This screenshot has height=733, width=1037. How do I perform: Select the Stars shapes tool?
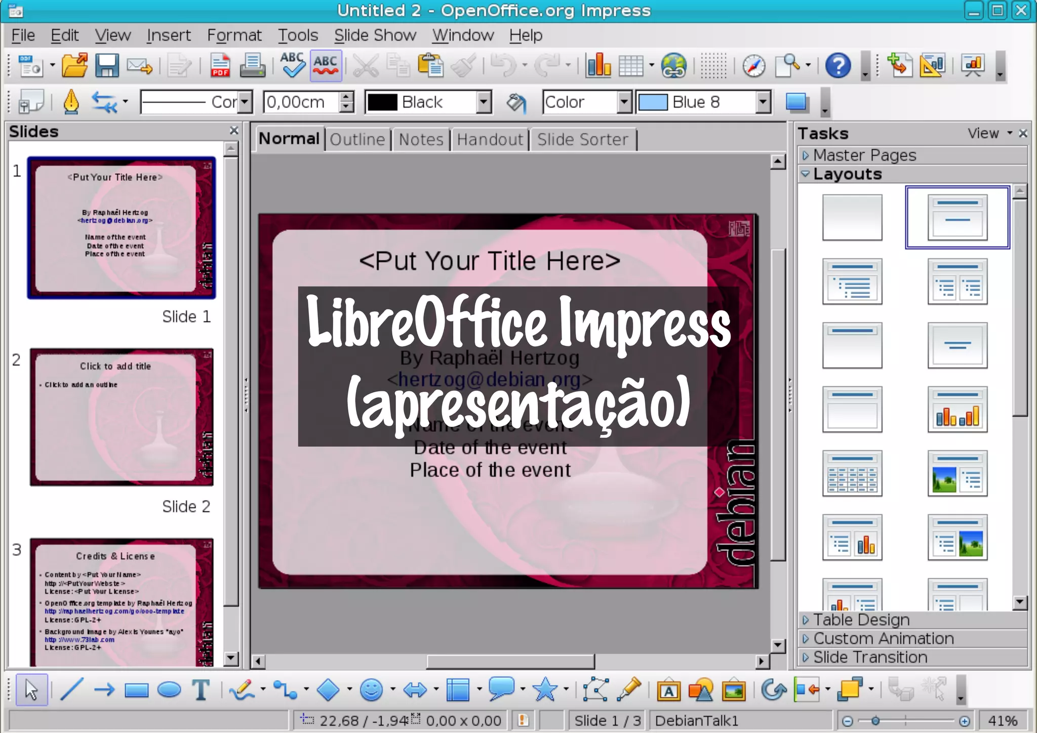coord(545,689)
